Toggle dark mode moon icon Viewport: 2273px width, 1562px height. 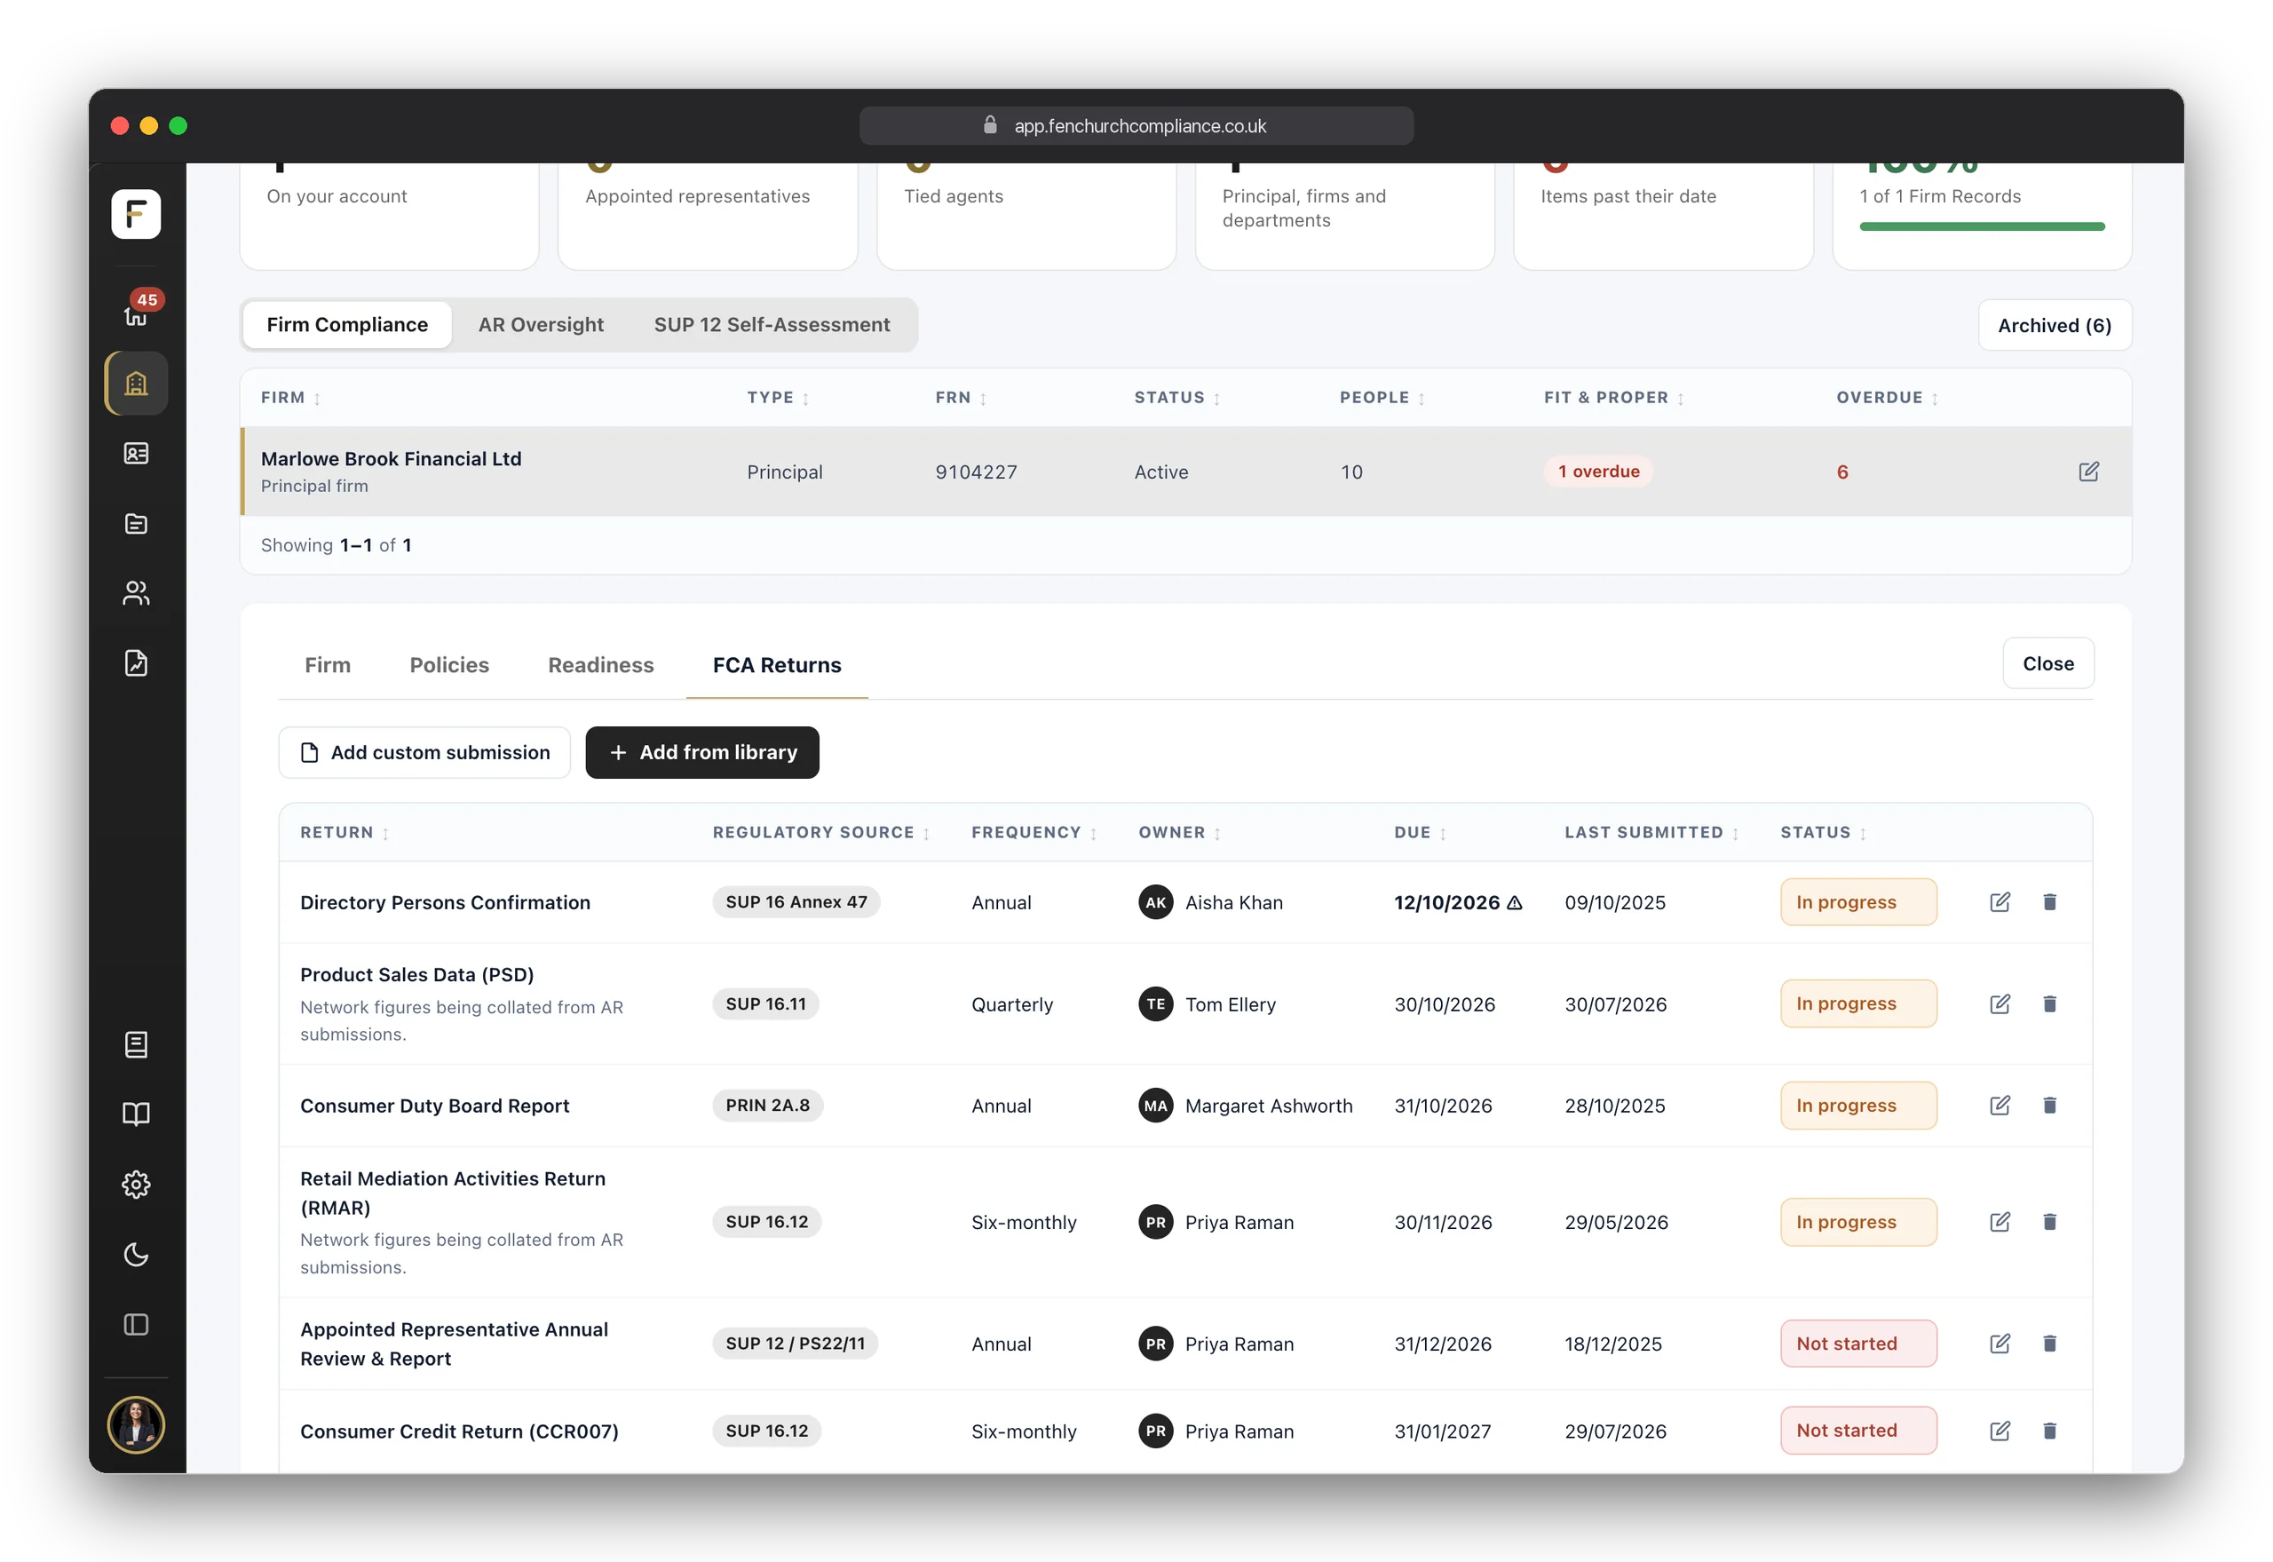point(136,1255)
